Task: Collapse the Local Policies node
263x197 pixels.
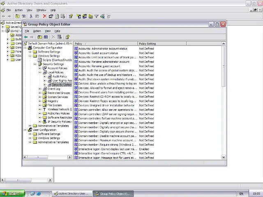Action: pos(40,72)
